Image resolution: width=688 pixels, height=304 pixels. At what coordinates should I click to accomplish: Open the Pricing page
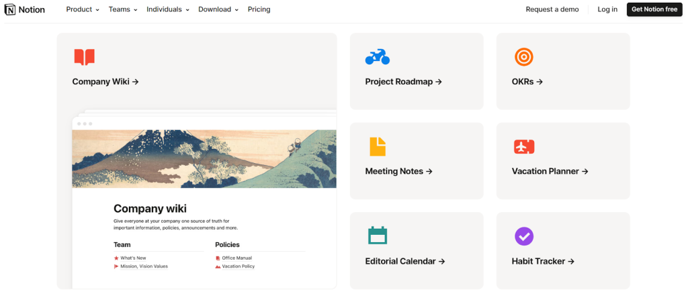259,9
